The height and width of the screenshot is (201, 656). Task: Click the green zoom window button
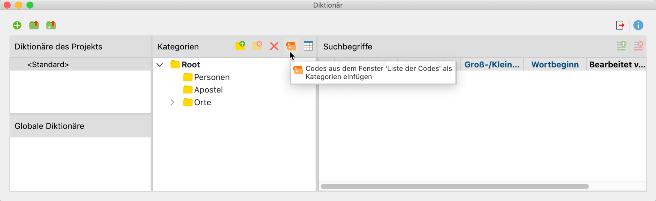click(30, 5)
